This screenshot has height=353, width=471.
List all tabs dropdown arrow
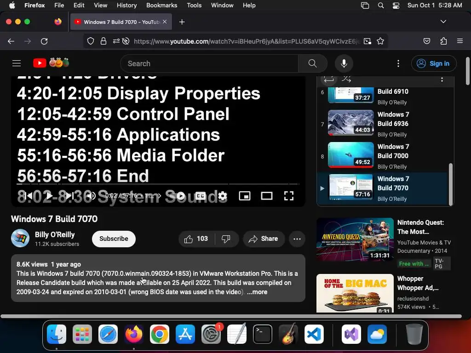coord(443,22)
